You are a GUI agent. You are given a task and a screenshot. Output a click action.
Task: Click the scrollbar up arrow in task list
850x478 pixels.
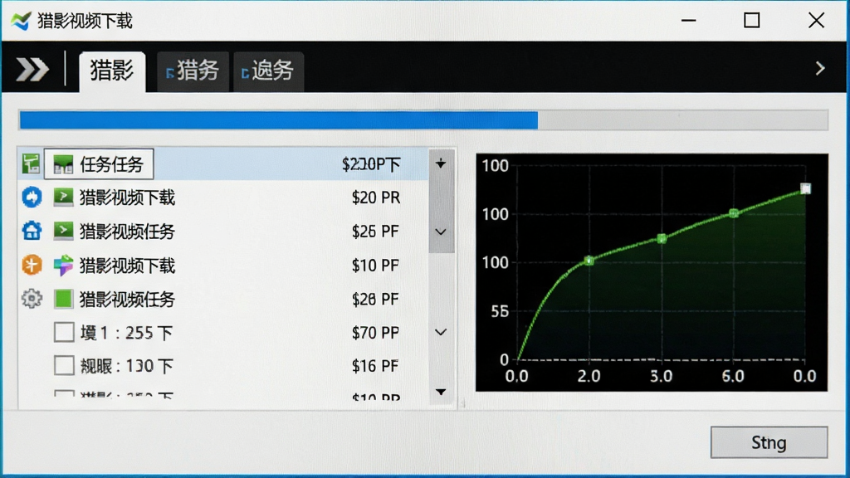441,163
